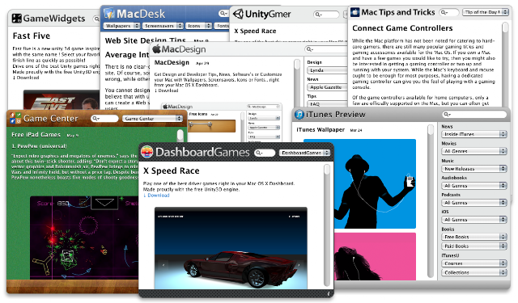Click the X Speed Race car thumbnail
This screenshot has height=303, width=518.
[231, 247]
